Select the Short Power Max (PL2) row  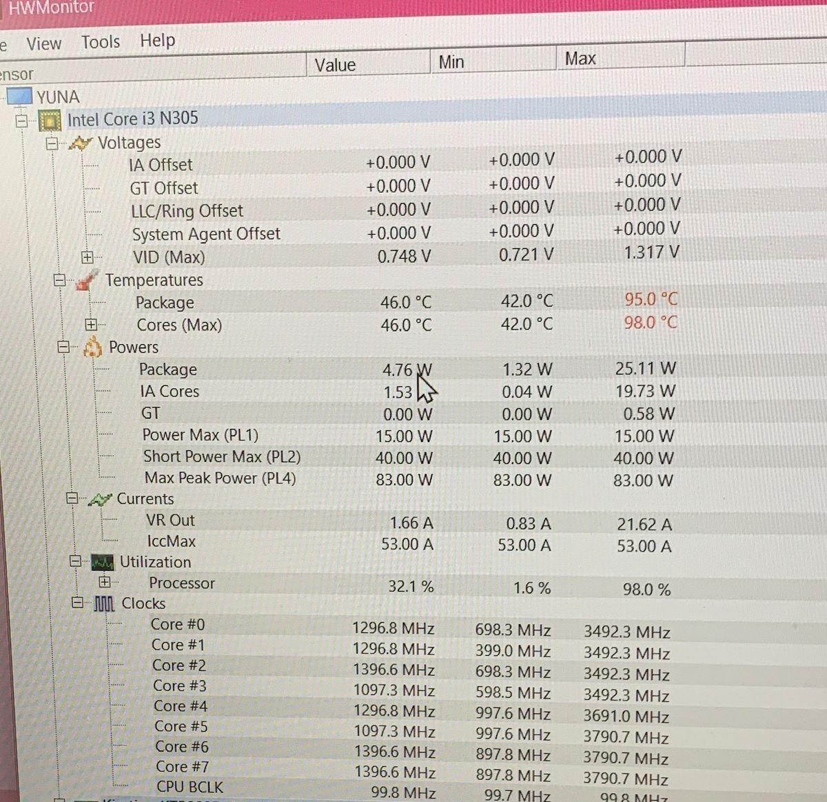[x=222, y=457]
